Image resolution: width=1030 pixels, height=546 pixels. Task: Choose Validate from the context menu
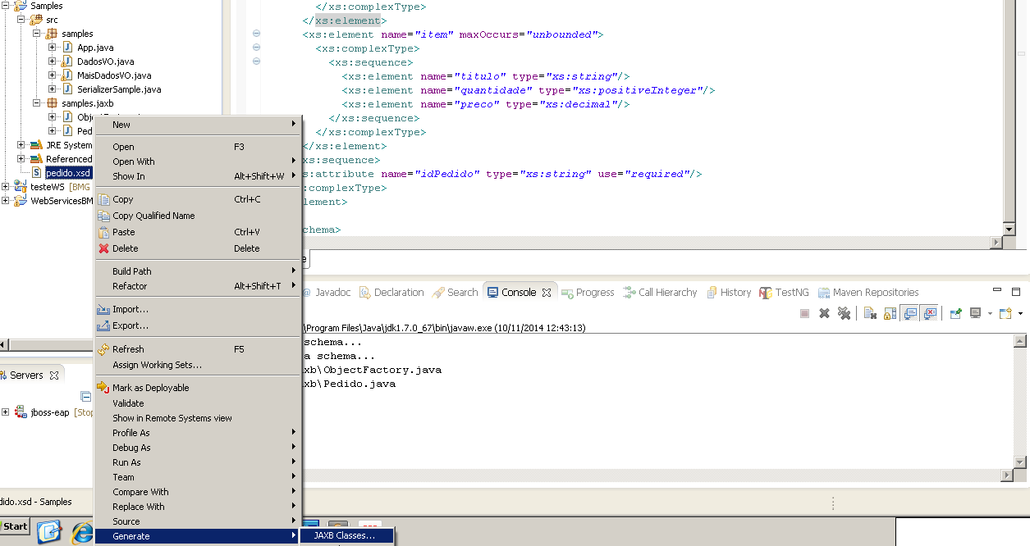tap(128, 403)
